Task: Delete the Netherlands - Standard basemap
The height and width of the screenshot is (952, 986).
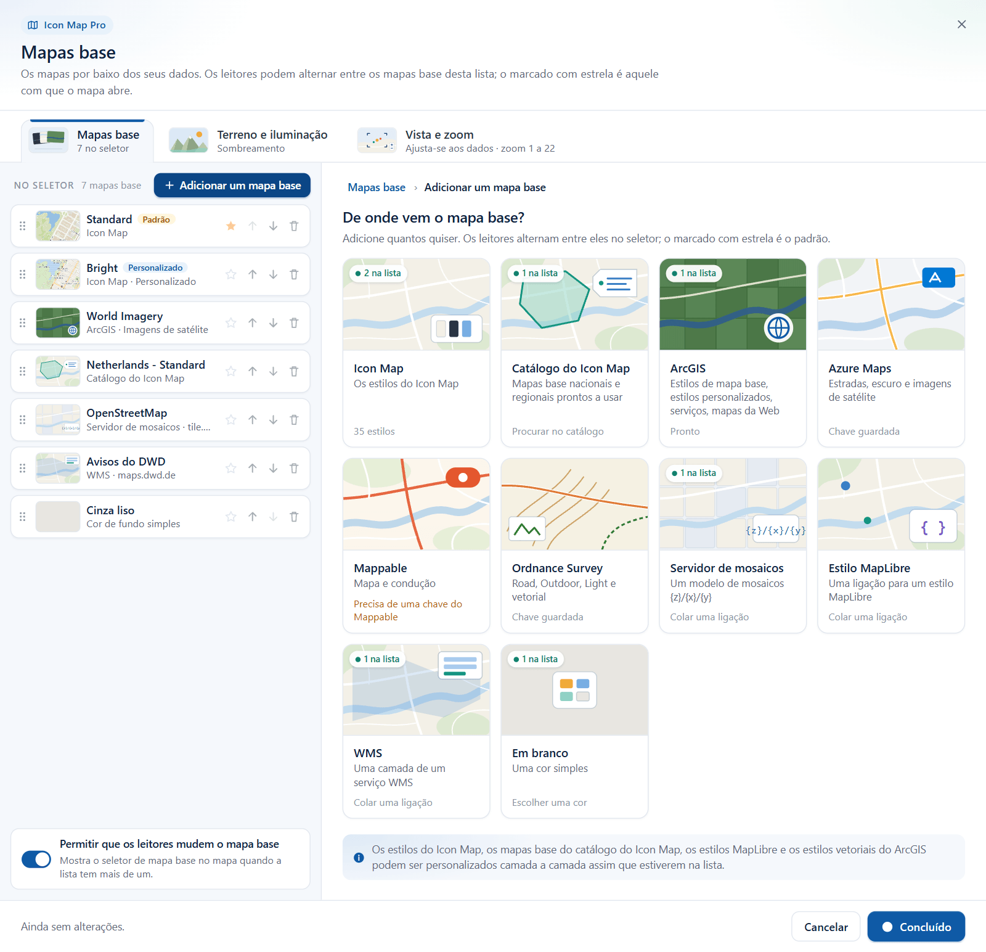Action: pyautogui.click(x=294, y=371)
